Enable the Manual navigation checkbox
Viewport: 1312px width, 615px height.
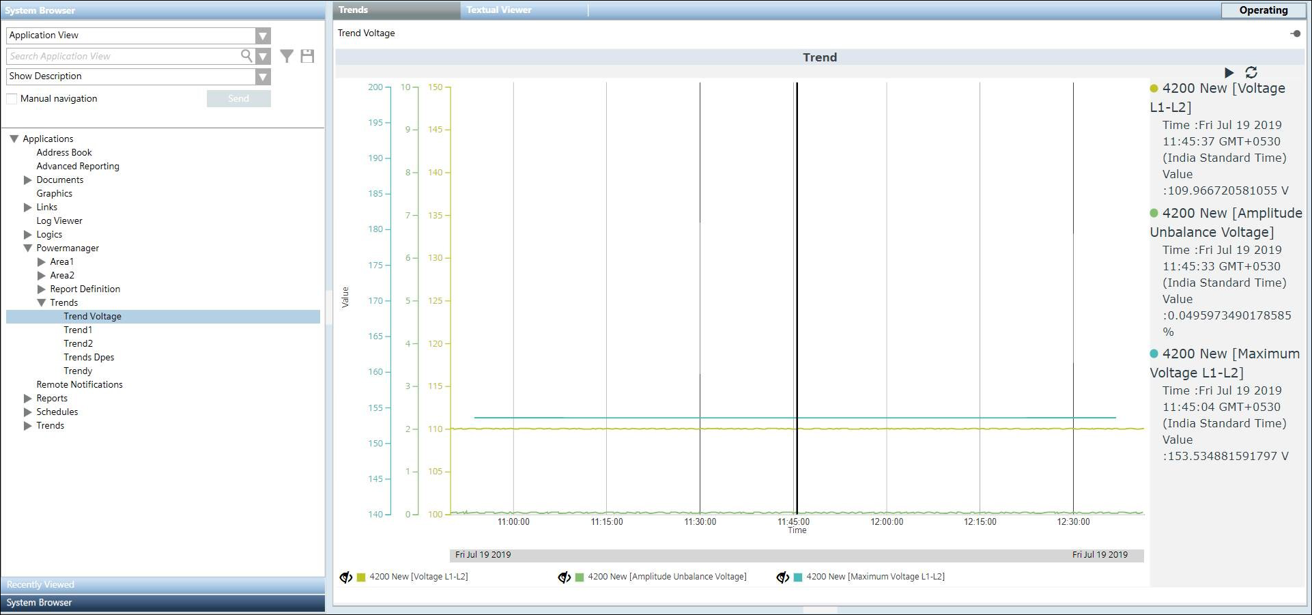coord(12,99)
